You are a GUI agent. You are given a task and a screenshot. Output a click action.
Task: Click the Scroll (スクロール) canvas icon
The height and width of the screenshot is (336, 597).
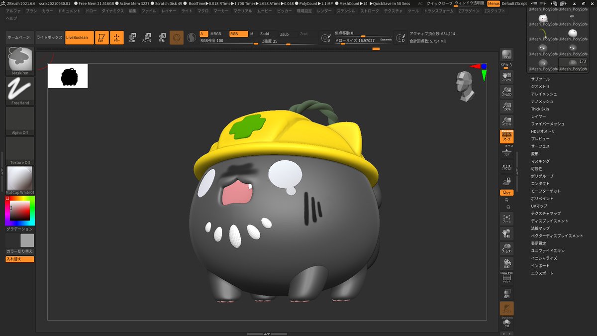pos(506,76)
